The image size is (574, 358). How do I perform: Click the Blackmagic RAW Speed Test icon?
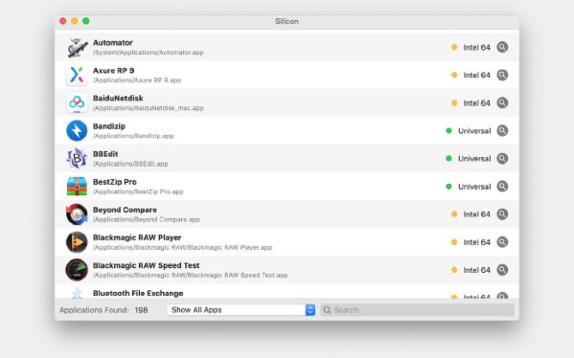pos(77,270)
